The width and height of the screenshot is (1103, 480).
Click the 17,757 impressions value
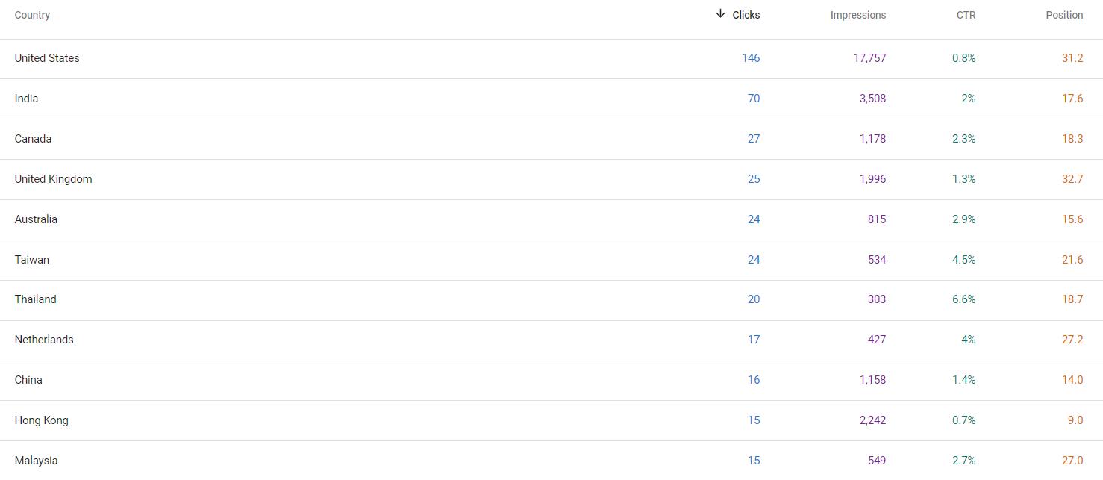pos(869,58)
